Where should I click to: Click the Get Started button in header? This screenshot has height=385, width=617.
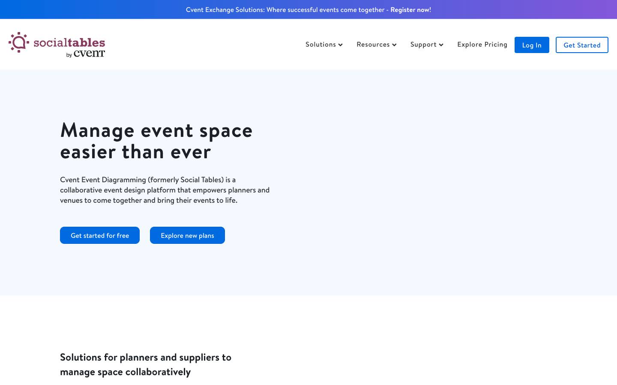582,45
